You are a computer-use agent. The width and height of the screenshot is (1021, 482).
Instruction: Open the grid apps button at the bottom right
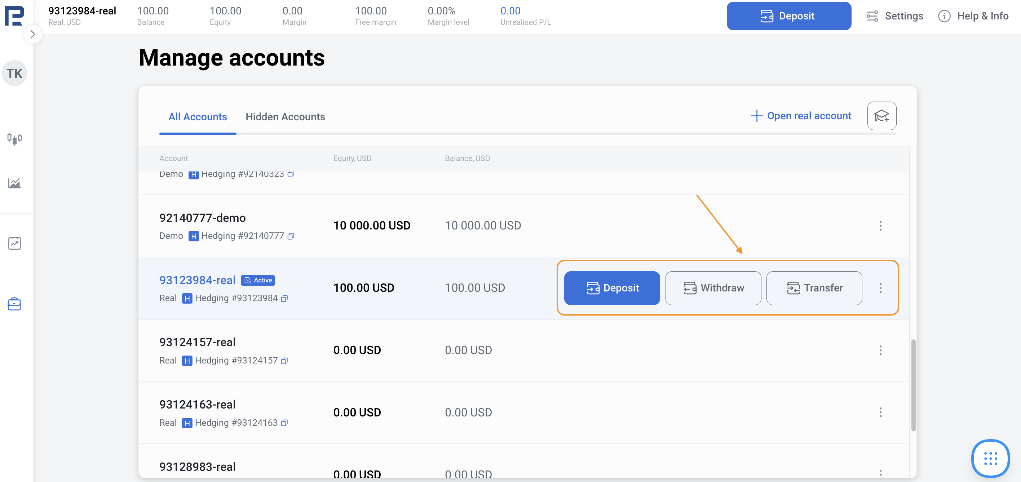pos(990,459)
